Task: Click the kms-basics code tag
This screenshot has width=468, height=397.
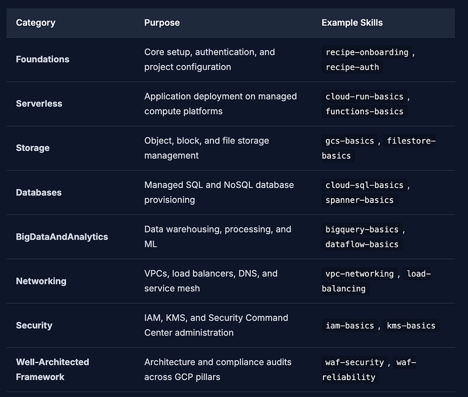Action: [x=411, y=326]
